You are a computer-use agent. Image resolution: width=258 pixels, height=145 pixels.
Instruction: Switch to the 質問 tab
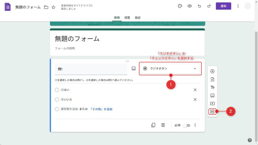(117, 18)
